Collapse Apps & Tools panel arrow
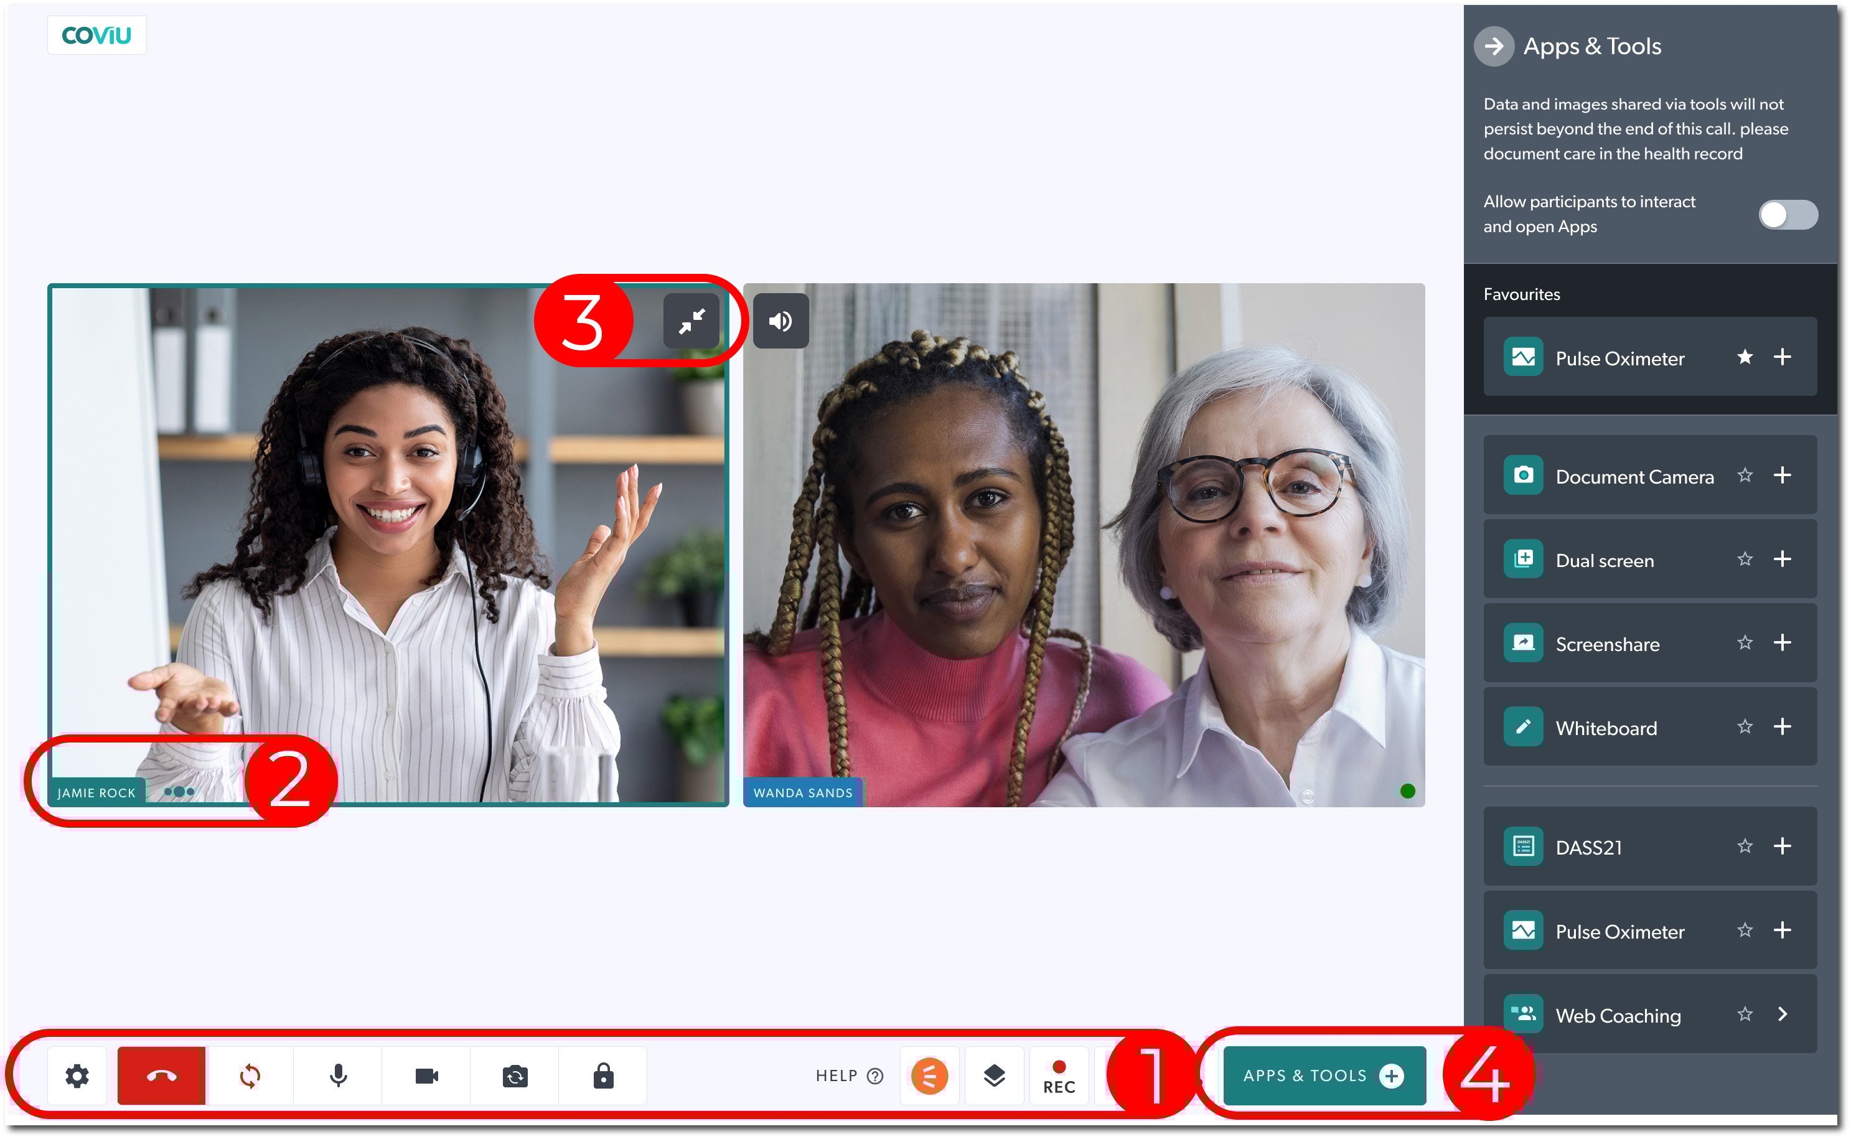 tap(1493, 47)
